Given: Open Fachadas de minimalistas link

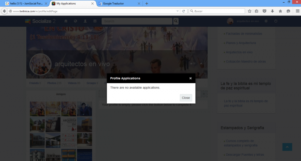Looking at the screenshot, I should coord(244,33).
